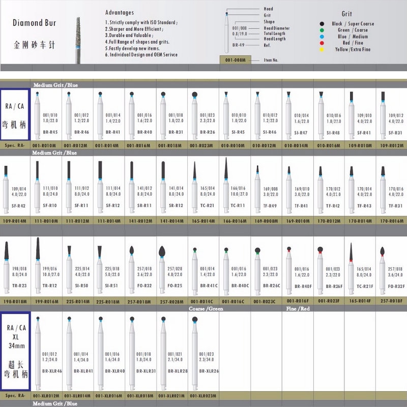Click the Black Super Coarse grit dot
The width and height of the screenshot is (407, 407).
click(322, 24)
